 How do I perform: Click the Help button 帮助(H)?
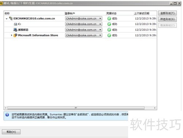click(11, 132)
